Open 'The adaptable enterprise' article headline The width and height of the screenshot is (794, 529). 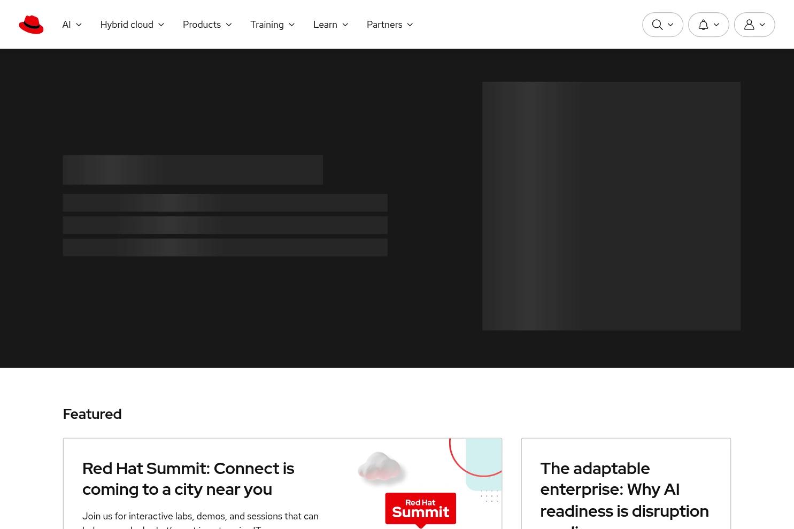tap(625, 494)
